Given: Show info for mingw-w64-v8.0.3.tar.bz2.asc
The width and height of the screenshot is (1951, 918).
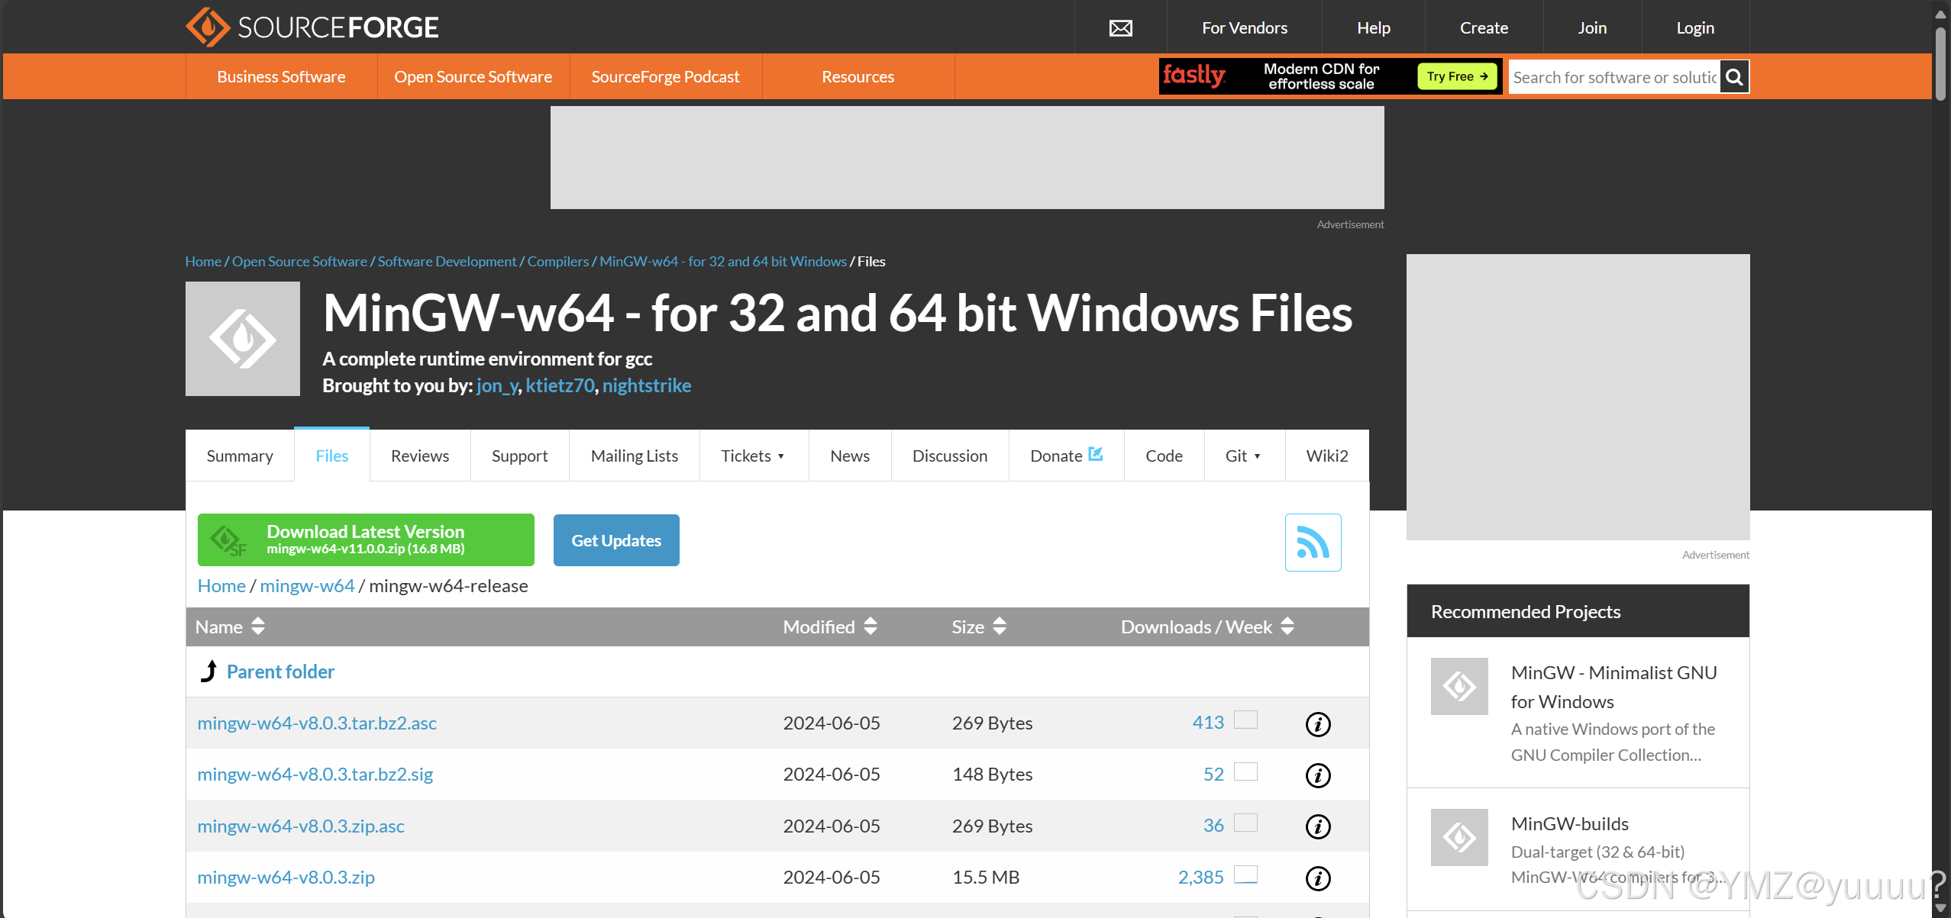Looking at the screenshot, I should [x=1317, y=724].
